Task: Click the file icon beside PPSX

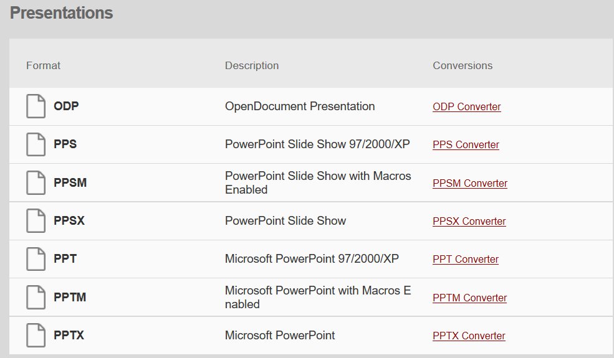Action: pos(36,220)
